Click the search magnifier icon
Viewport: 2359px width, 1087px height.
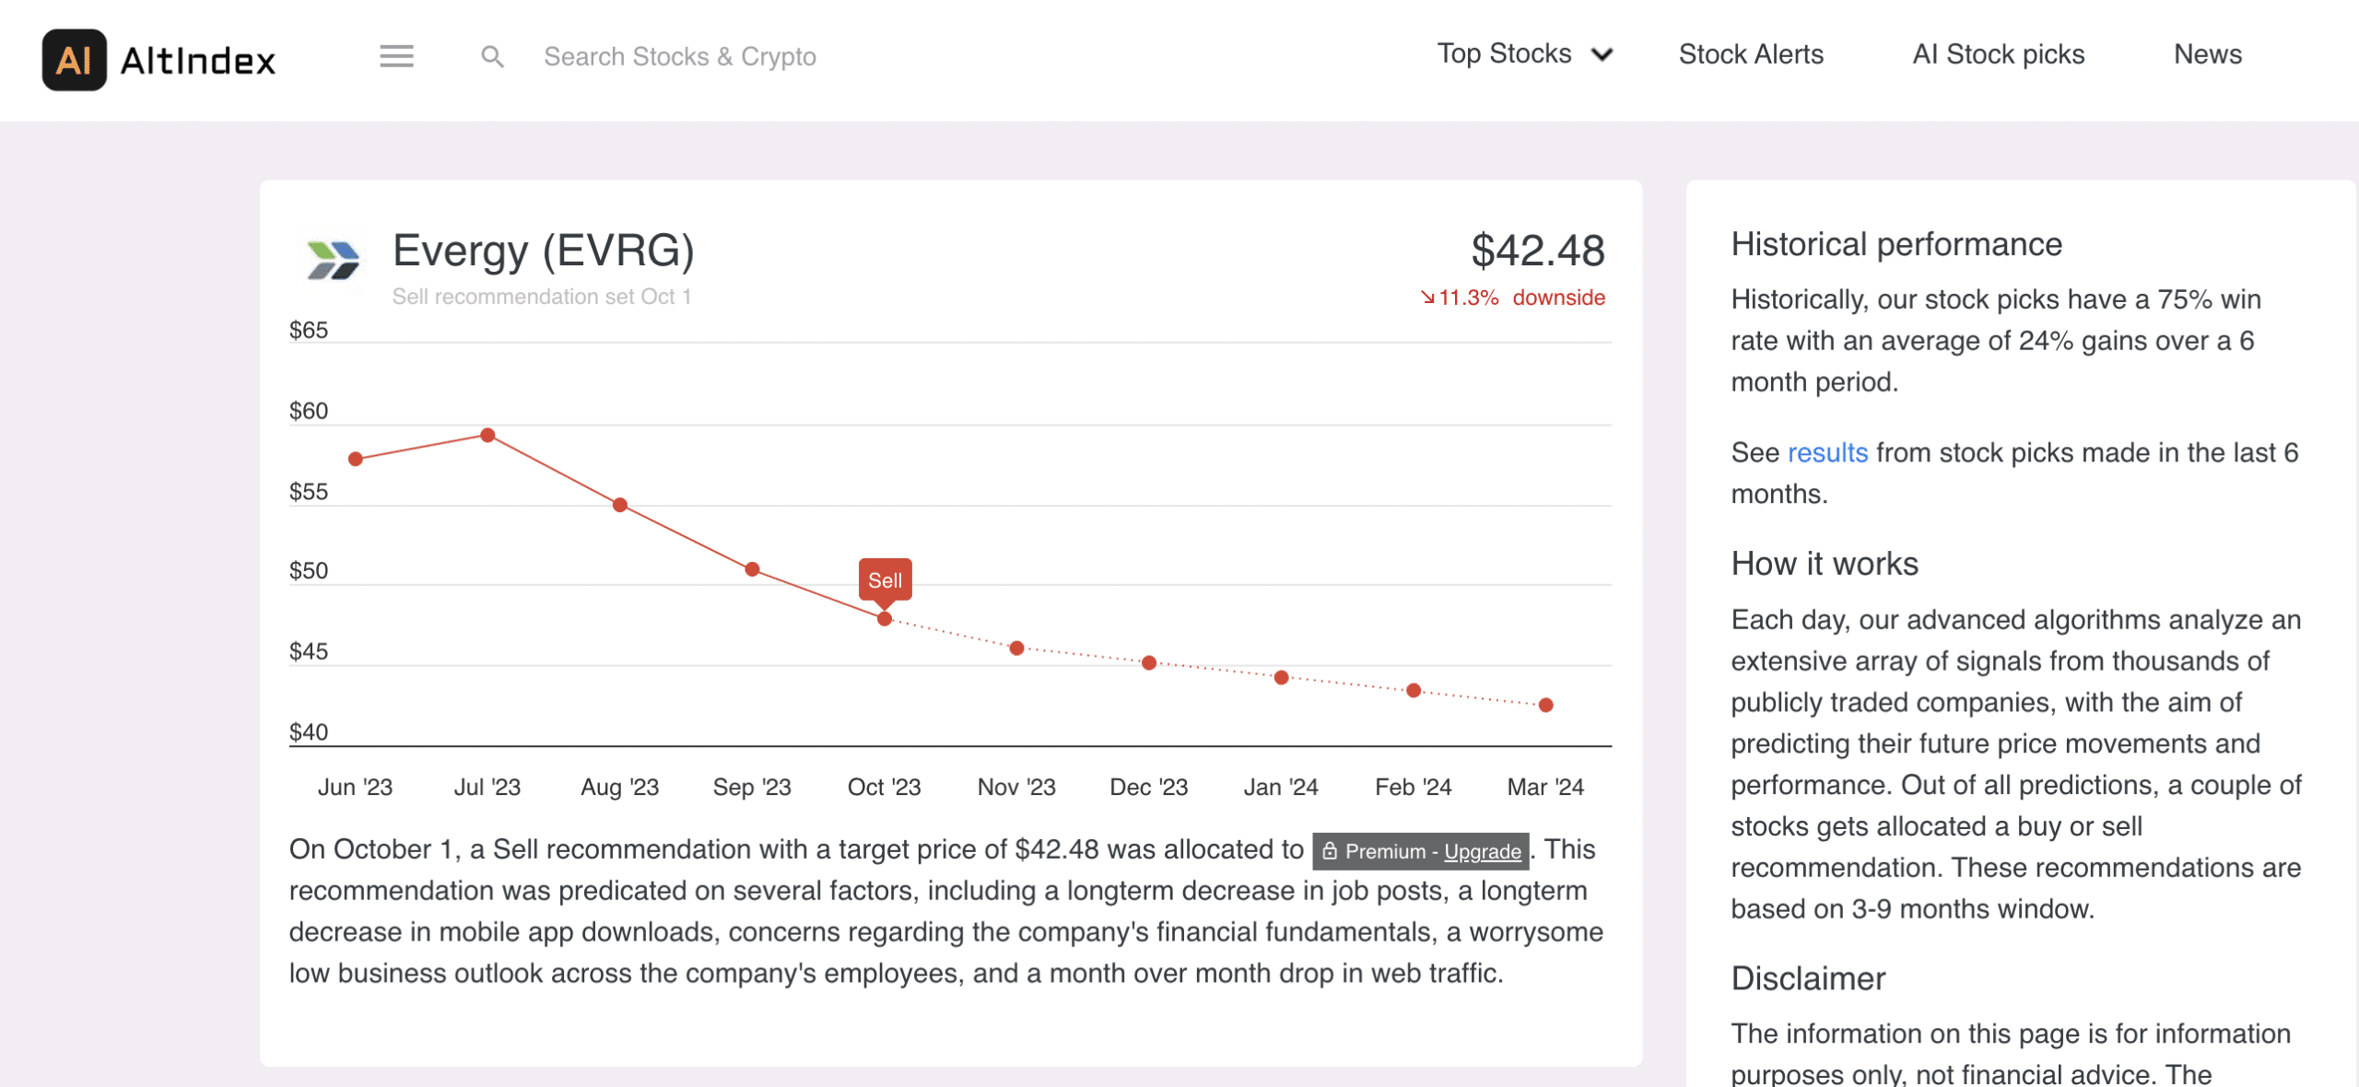pos(492,57)
